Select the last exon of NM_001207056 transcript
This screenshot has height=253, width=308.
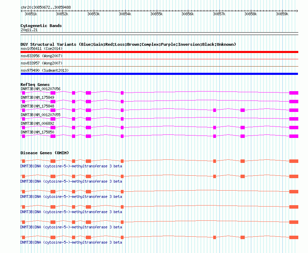[x=294, y=93]
